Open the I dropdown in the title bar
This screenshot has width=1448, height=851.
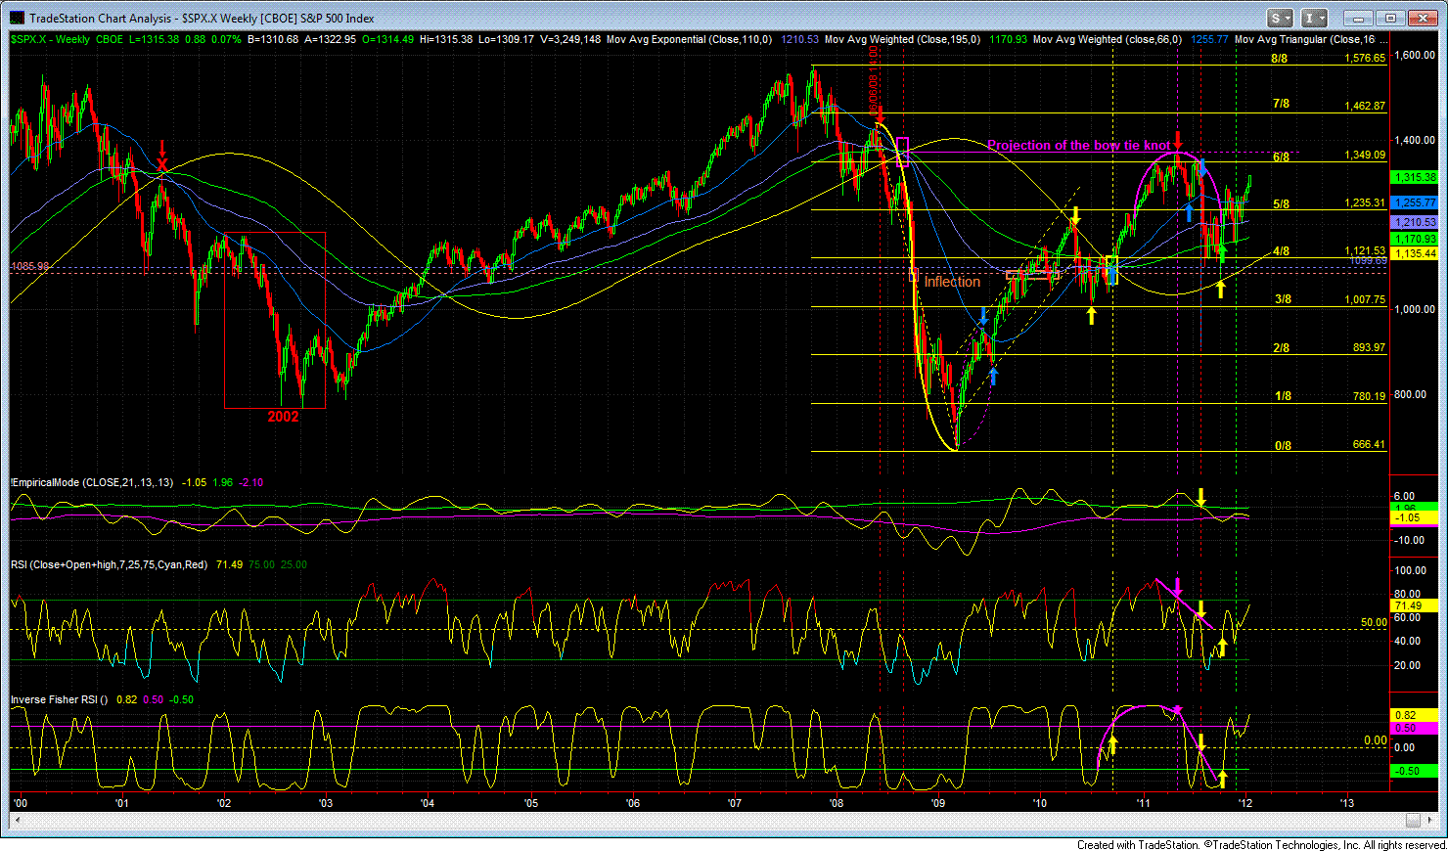pyautogui.click(x=1313, y=18)
